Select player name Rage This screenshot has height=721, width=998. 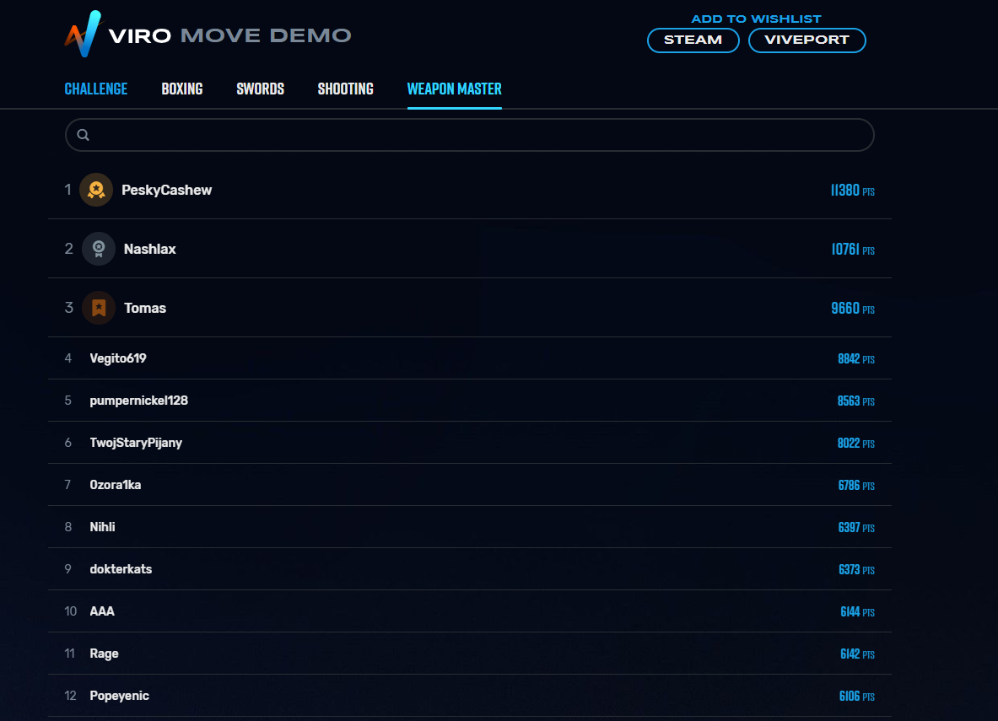click(x=104, y=654)
